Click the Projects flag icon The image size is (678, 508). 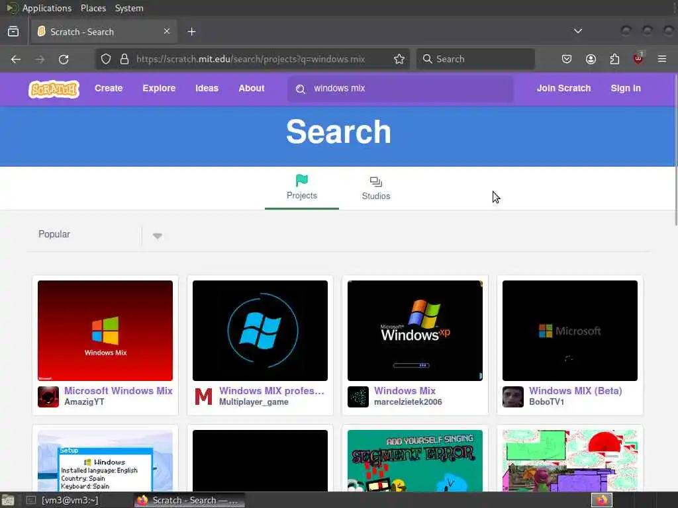click(x=302, y=181)
